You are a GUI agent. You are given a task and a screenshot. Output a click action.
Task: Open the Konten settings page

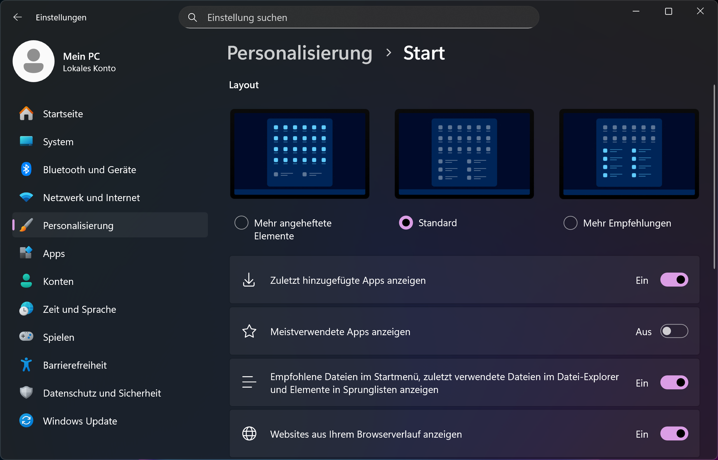(x=58, y=281)
